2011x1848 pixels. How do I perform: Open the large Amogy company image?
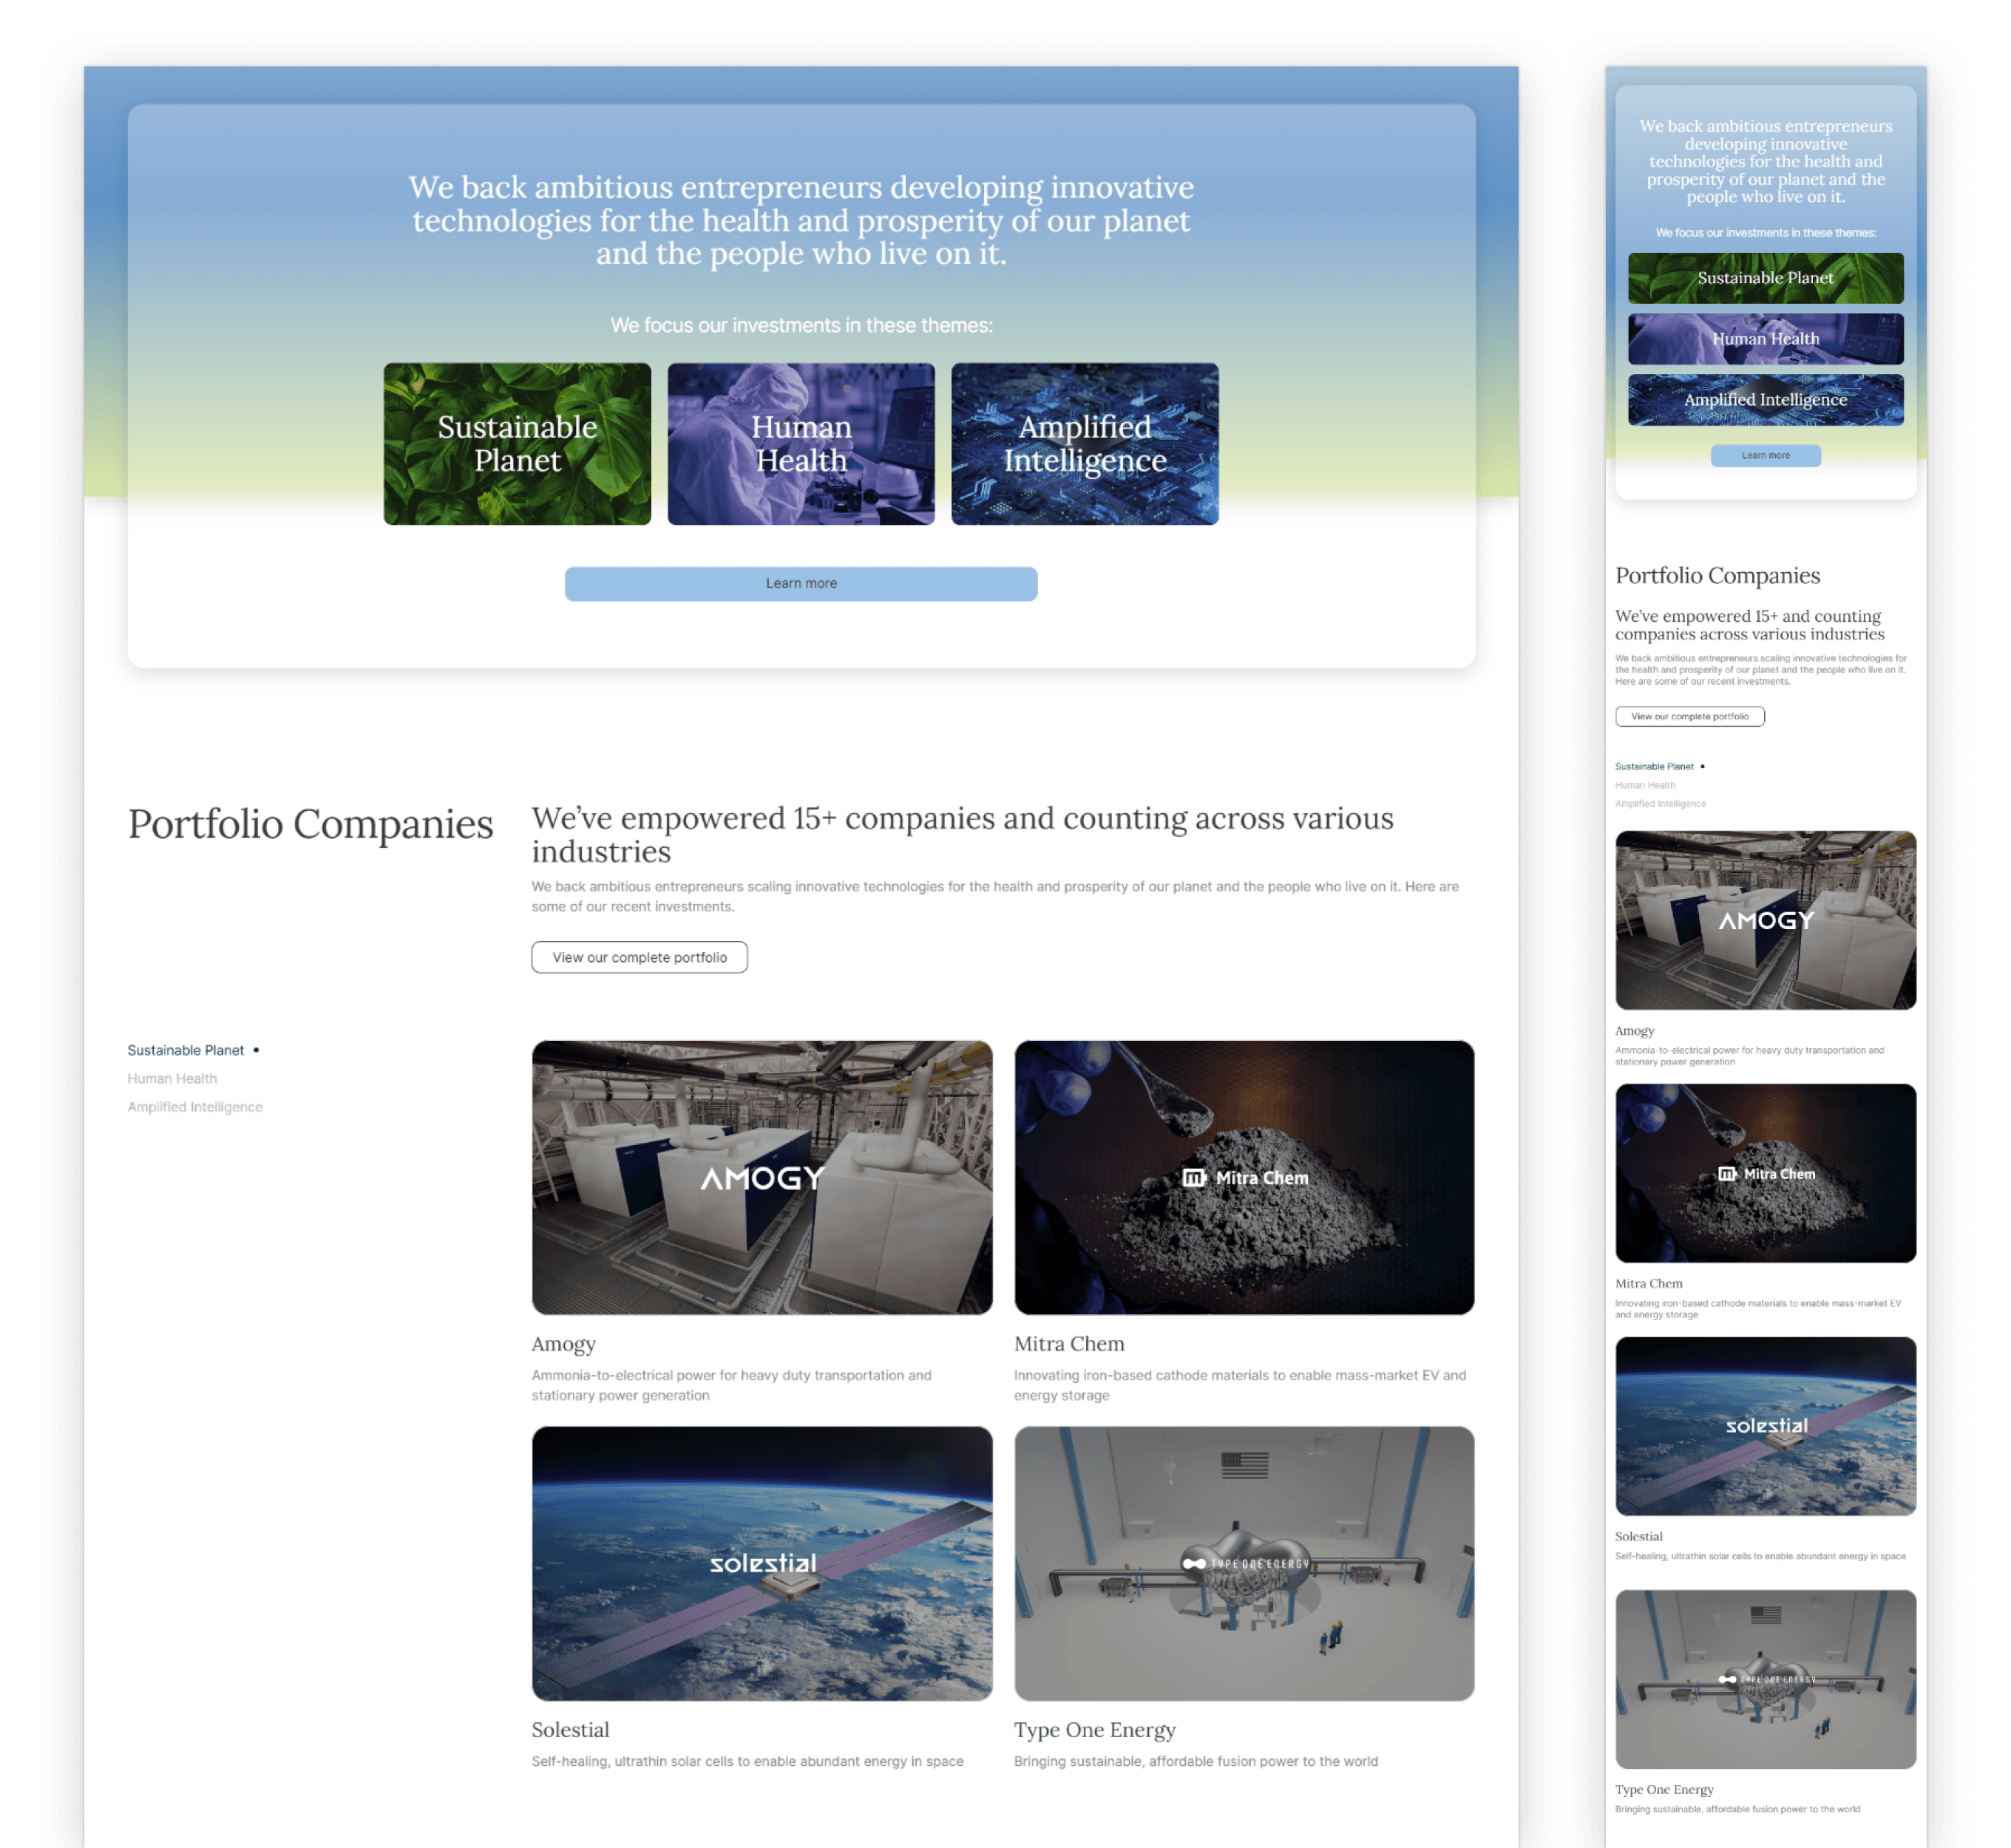pos(762,1177)
